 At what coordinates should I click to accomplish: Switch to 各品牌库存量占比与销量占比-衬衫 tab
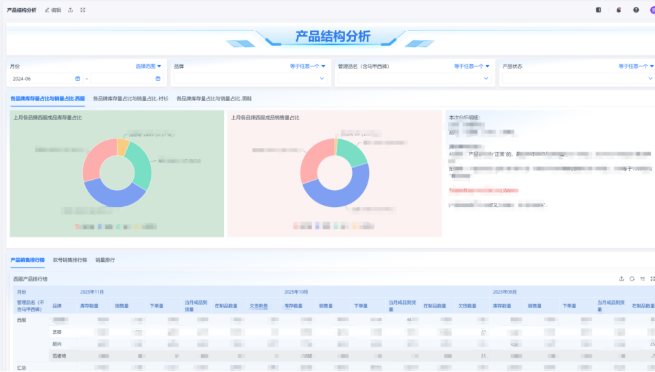pos(130,98)
